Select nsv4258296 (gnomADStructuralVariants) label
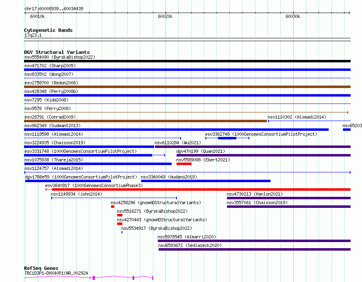 tap(156, 203)
